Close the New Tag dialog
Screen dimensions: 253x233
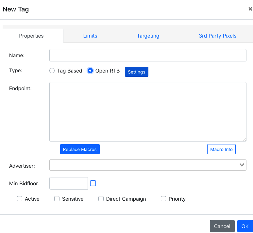250,9
